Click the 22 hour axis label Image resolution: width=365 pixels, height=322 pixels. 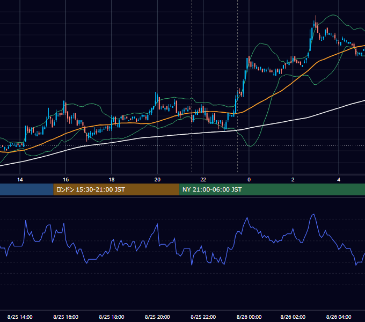(203, 180)
